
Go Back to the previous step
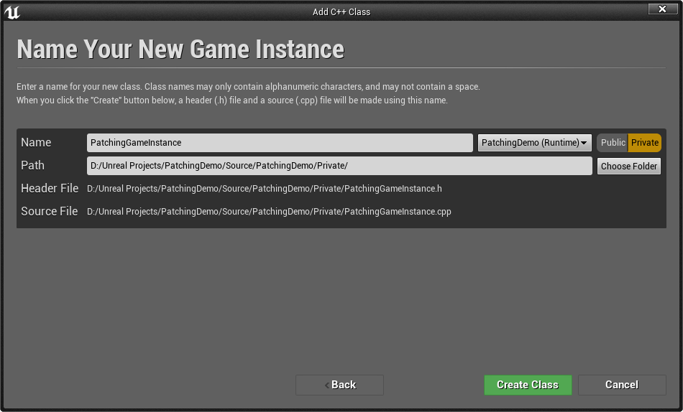pyautogui.click(x=340, y=385)
